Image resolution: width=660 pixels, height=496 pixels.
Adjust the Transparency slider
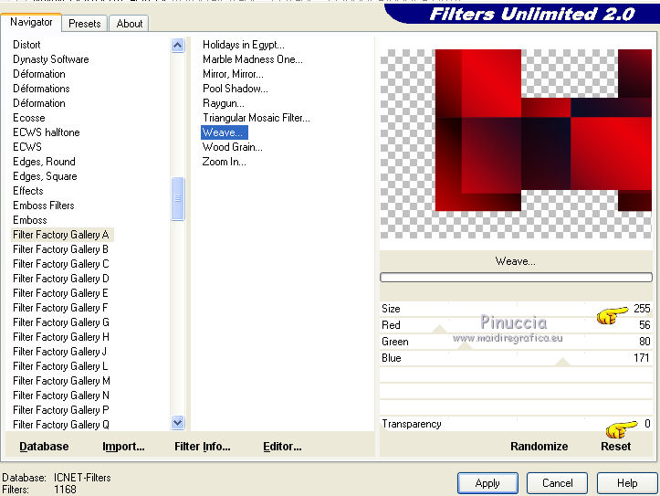[x=516, y=424]
